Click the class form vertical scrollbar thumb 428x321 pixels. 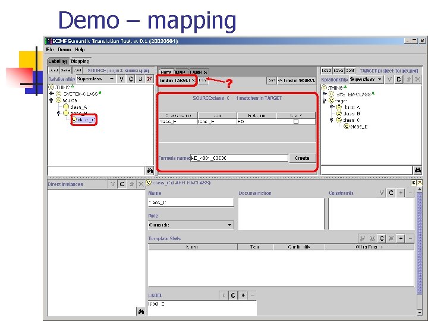click(420, 243)
